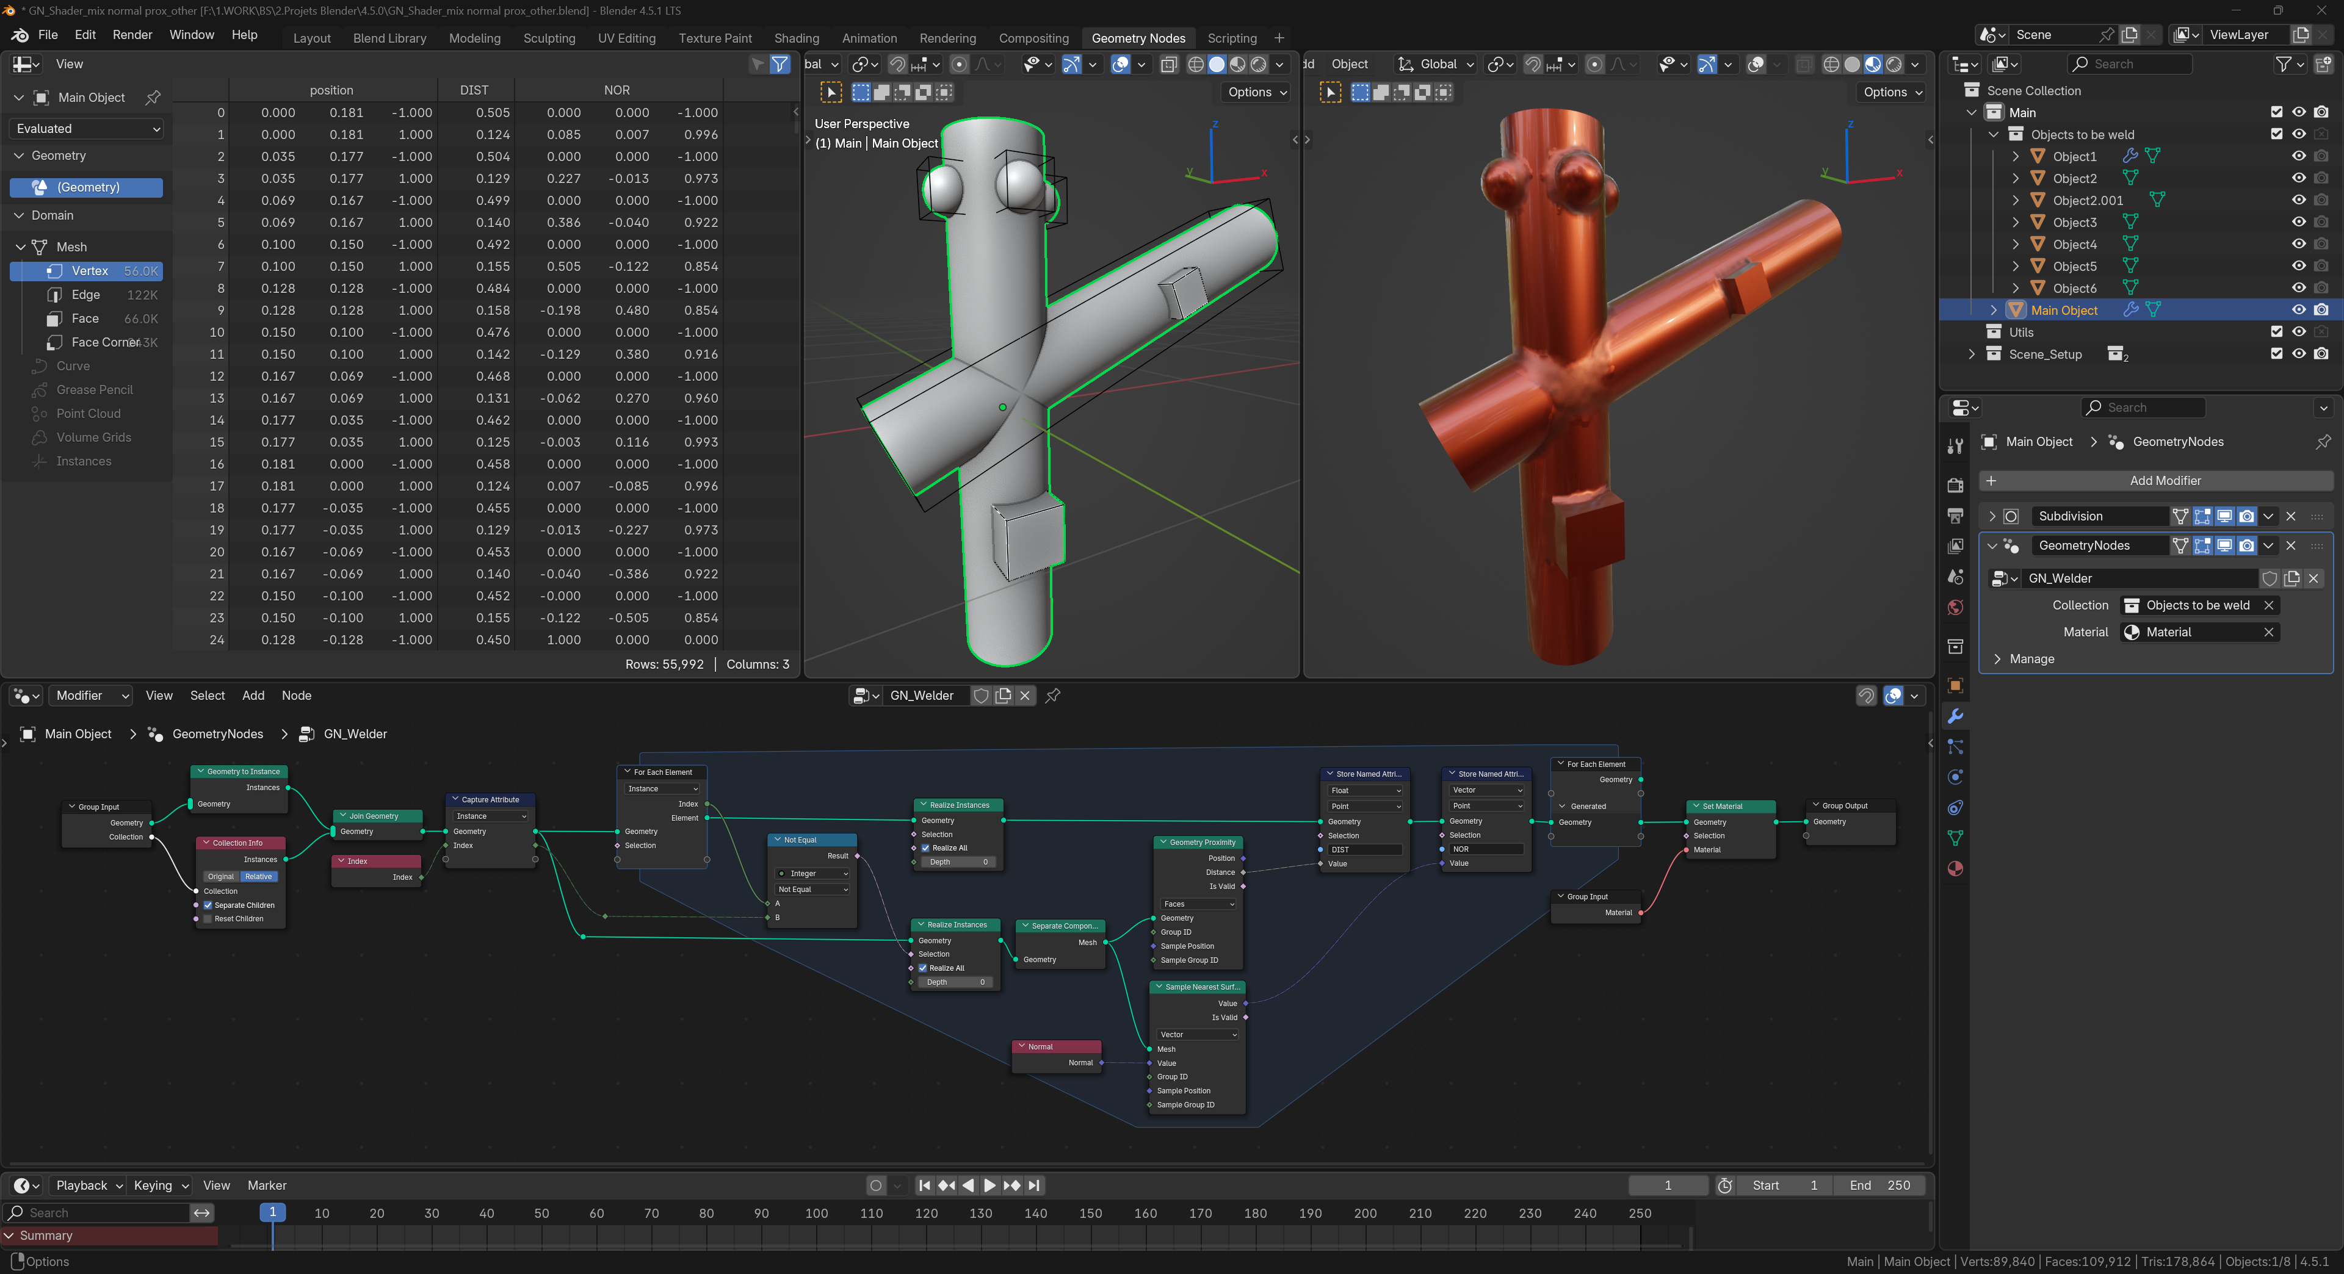This screenshot has height=1274, width=2344.
Task: Remove the Subdivision modifier
Action: [2290, 517]
